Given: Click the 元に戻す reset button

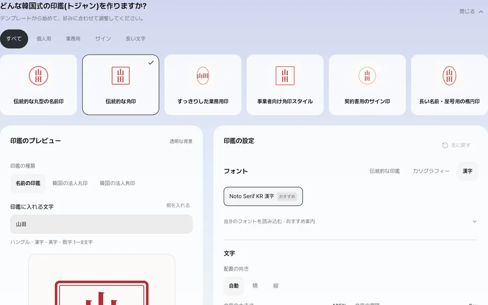Looking at the screenshot, I should pyautogui.click(x=456, y=145).
